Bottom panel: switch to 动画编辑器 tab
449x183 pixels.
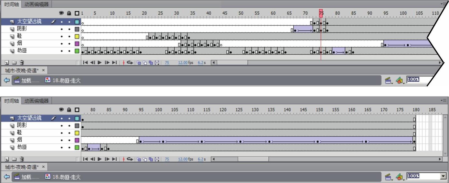(x=36, y=101)
